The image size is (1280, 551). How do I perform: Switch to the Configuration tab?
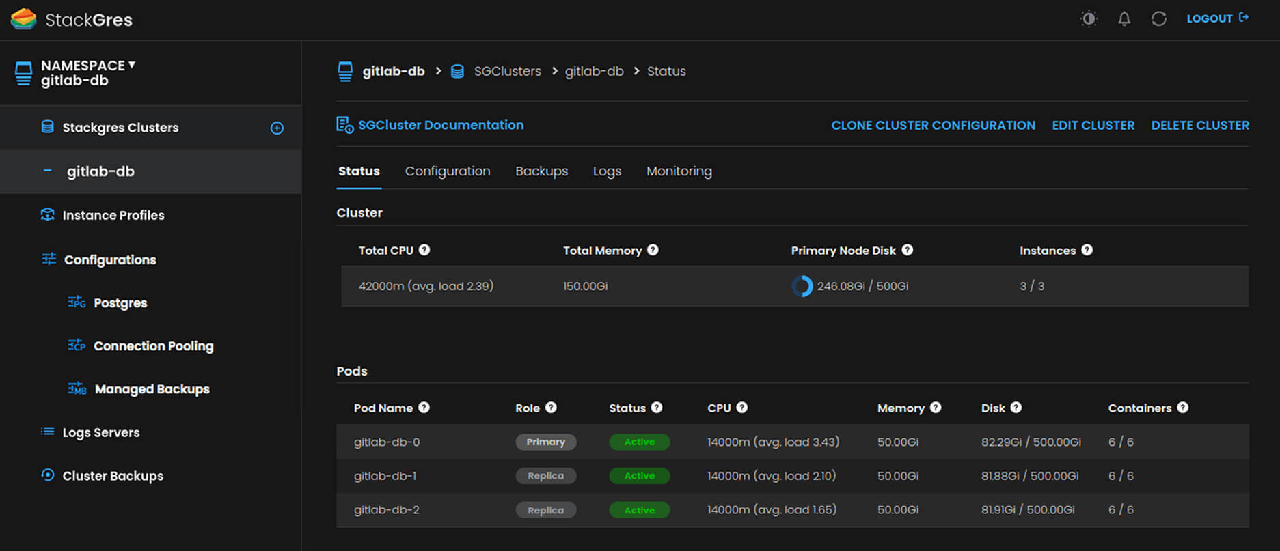(448, 171)
